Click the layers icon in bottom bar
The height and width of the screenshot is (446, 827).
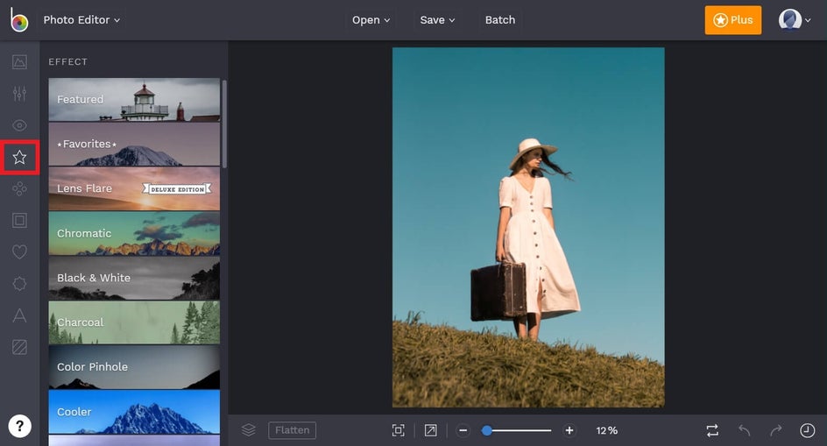point(249,430)
